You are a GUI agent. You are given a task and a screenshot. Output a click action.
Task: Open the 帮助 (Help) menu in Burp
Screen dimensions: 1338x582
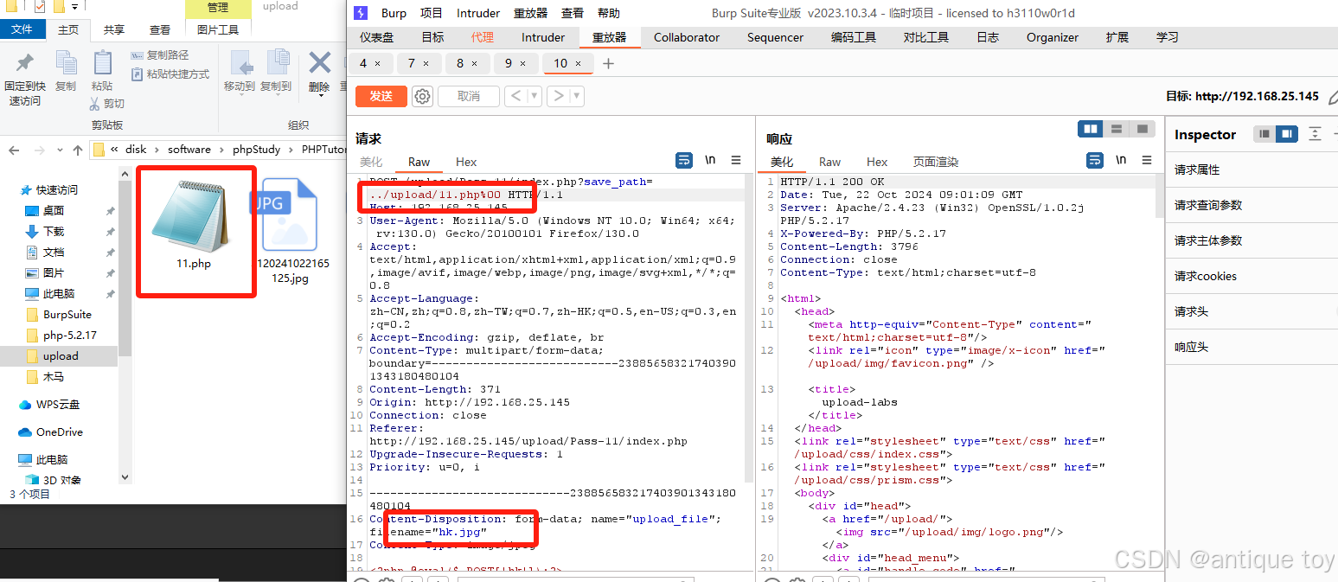609,13
